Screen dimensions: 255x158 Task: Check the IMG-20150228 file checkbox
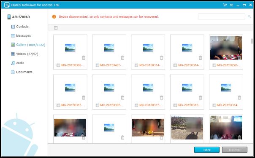(x=214, y=65)
